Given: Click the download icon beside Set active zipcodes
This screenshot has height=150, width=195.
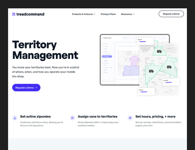Looking at the screenshot, I should pyautogui.click(x=15, y=118).
